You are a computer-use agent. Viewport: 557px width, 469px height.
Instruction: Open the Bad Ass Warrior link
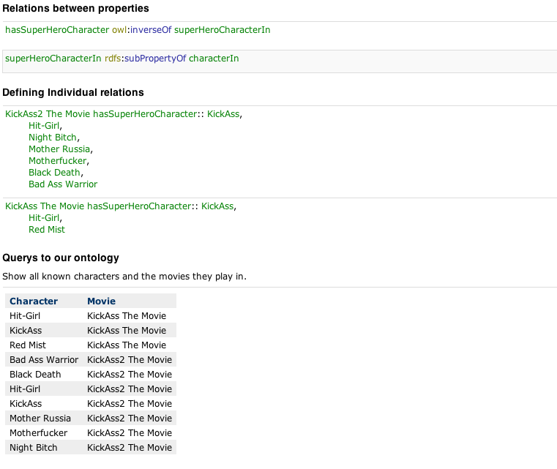[63, 184]
